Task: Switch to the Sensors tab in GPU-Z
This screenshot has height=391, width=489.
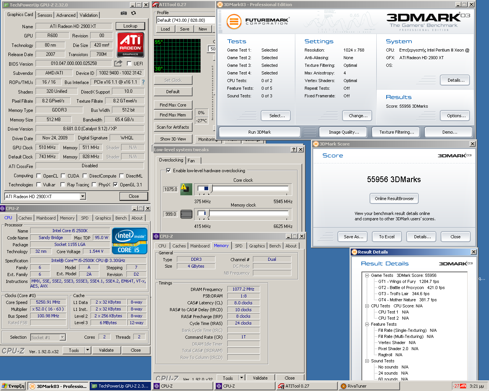Action: tap(45, 15)
